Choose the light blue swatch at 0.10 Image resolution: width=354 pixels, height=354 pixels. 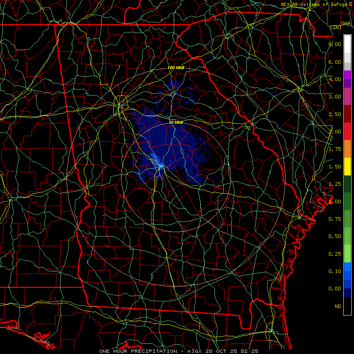click(347, 267)
